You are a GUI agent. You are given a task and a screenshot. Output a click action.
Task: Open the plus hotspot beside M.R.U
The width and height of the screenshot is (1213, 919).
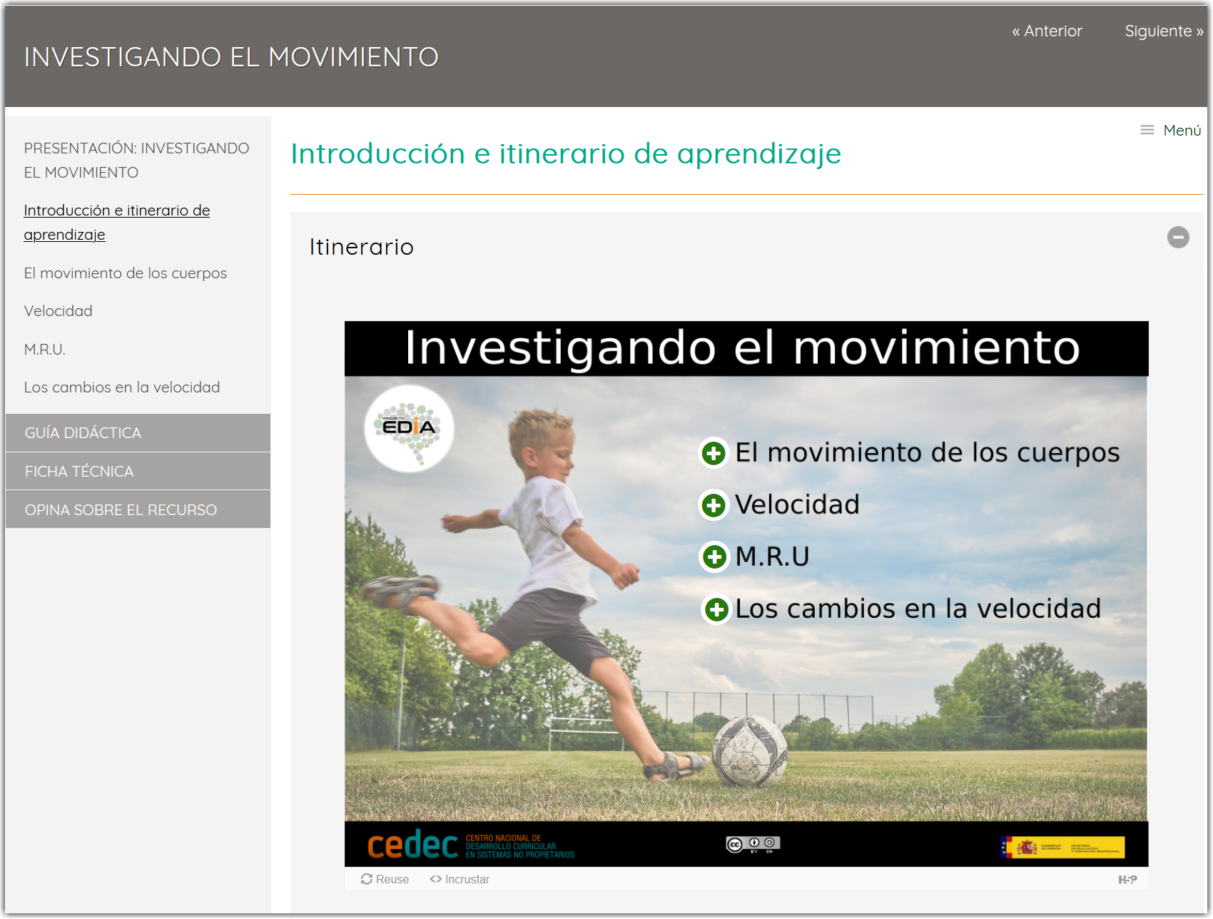click(714, 557)
